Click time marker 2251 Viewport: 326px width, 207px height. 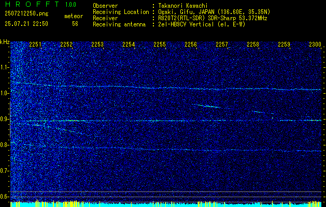click(35, 45)
